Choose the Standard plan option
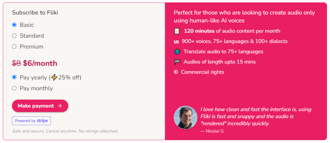This screenshot has width=330, height=143. tap(14, 36)
